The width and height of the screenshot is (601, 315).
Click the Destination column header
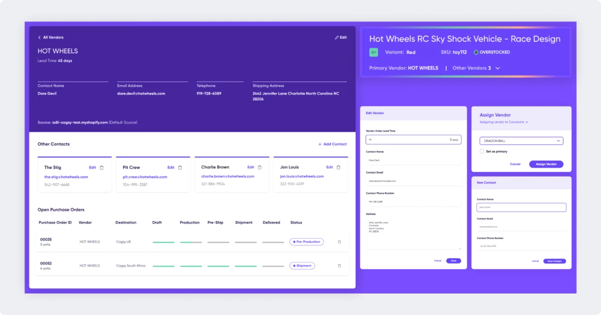[126, 222]
